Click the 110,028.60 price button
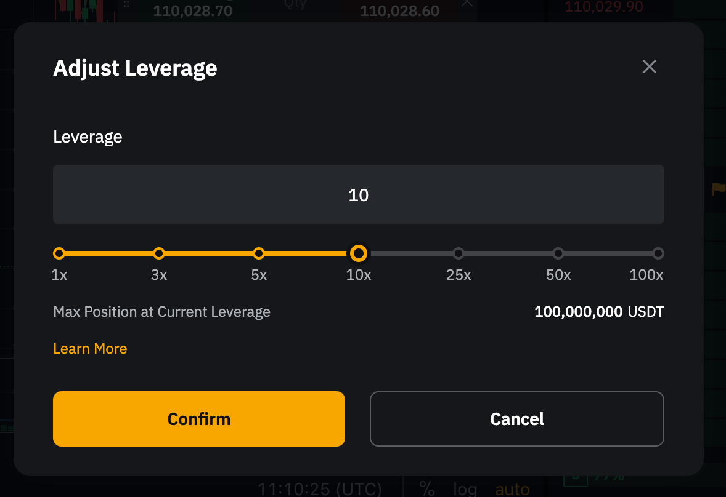726x497 pixels. 399,10
